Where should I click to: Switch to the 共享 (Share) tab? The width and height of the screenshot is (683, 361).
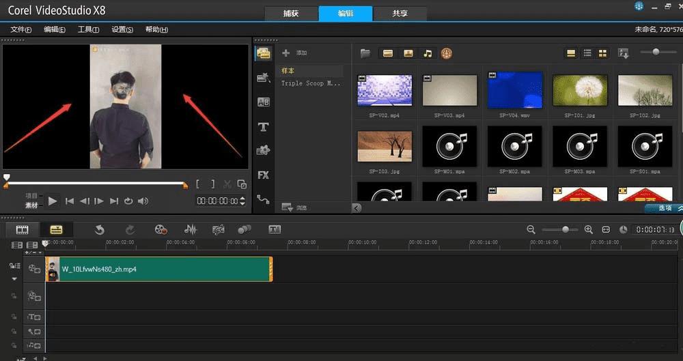[400, 14]
